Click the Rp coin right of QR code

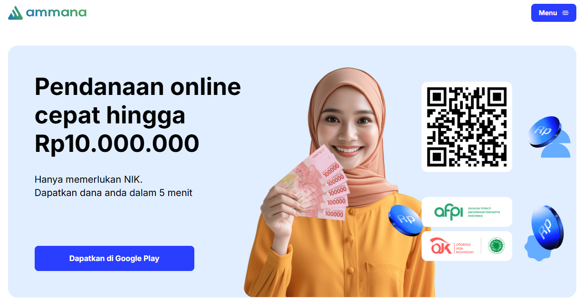(545, 131)
